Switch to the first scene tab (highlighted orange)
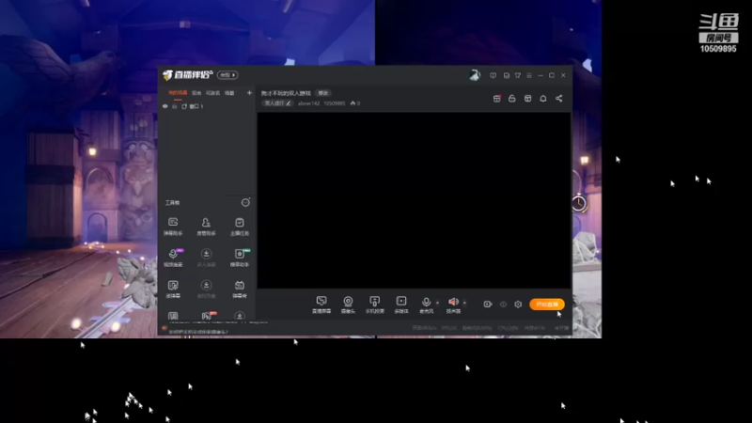 [178, 92]
